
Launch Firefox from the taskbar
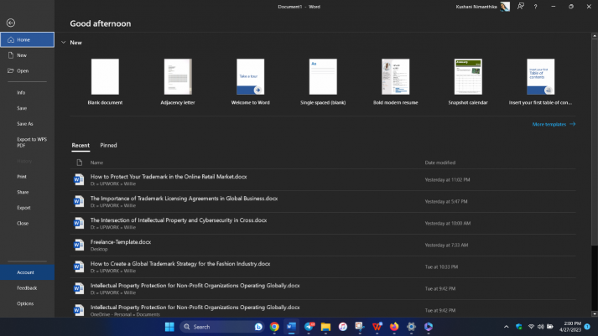point(394,327)
